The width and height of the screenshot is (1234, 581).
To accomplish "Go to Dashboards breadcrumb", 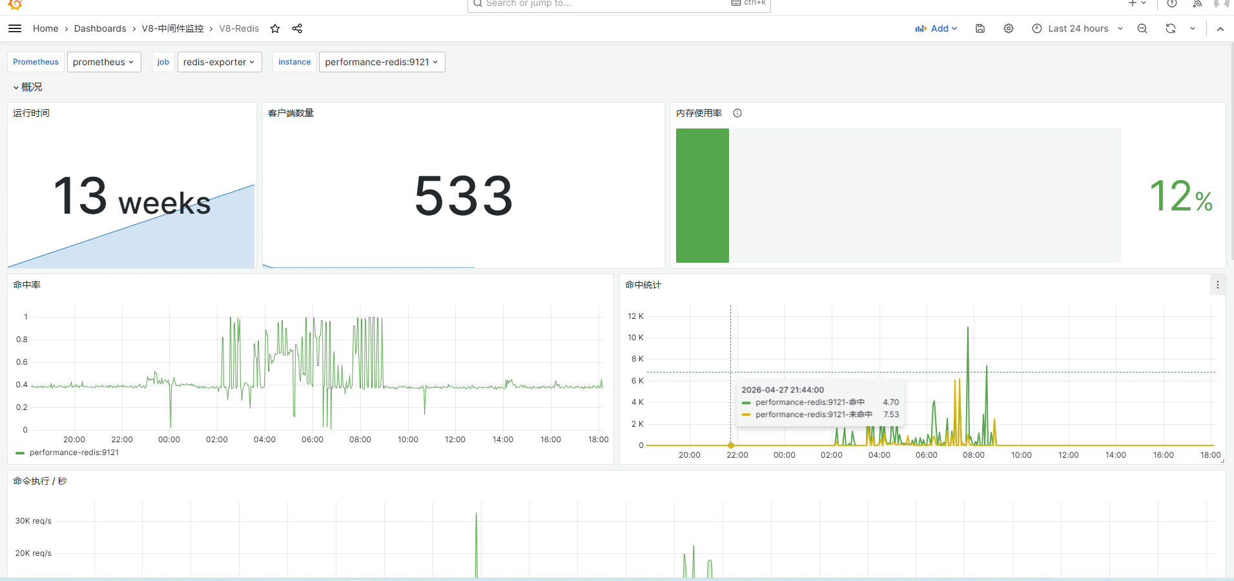I will point(100,28).
